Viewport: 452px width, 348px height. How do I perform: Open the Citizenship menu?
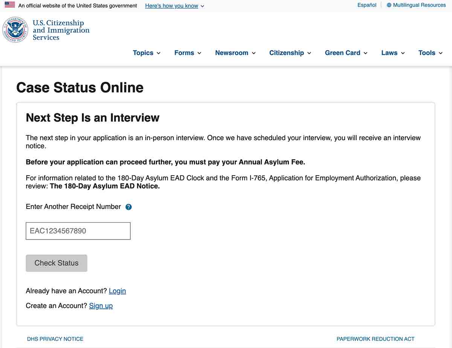[x=290, y=53]
